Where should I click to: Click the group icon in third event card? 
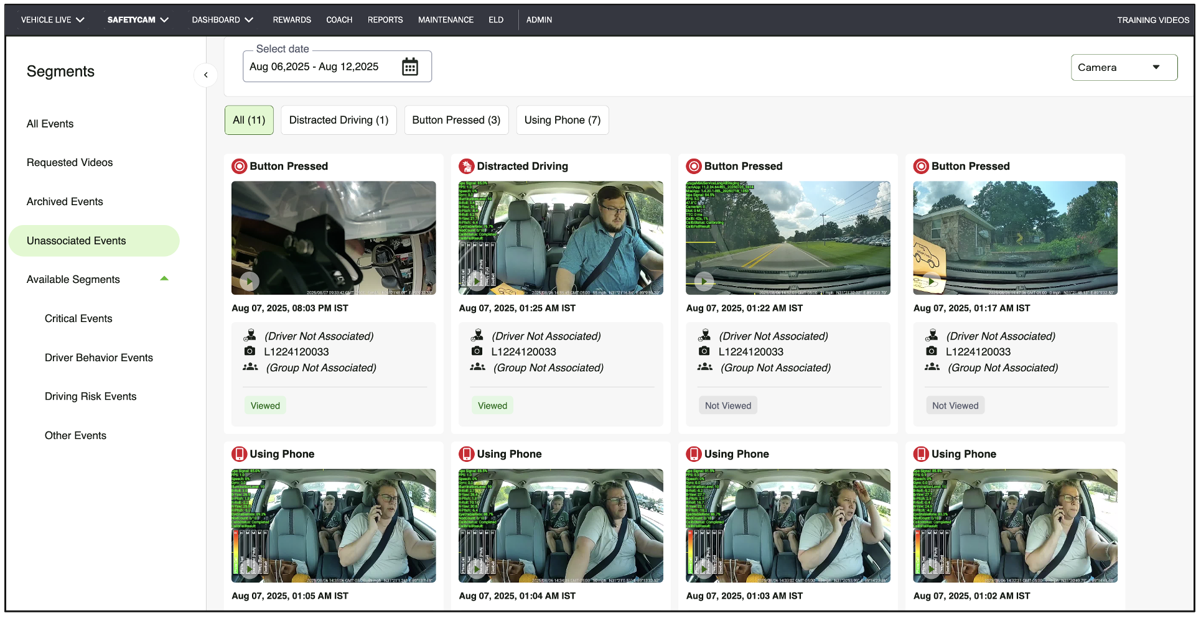pos(704,367)
